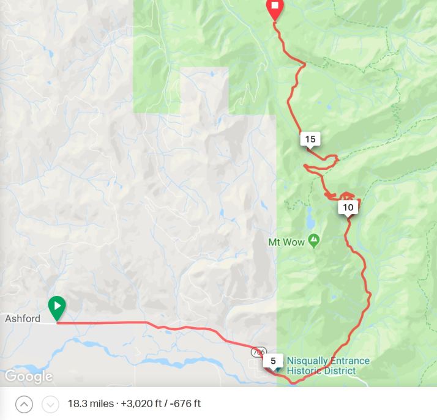Open Nisqually Entrance Historic District label
The image size is (437, 420).
click(x=328, y=366)
